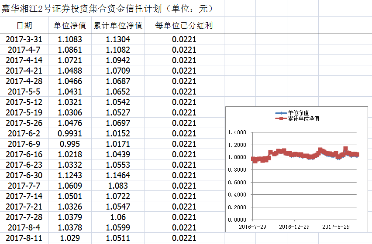Viewport: 372px width, 244px height.
Task: Click the cell showing 1.1304
Action: [x=118, y=39]
